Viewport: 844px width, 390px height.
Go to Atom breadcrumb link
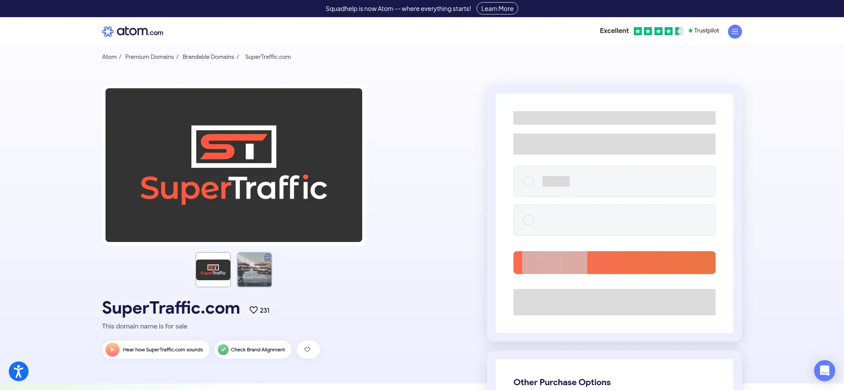tap(109, 57)
